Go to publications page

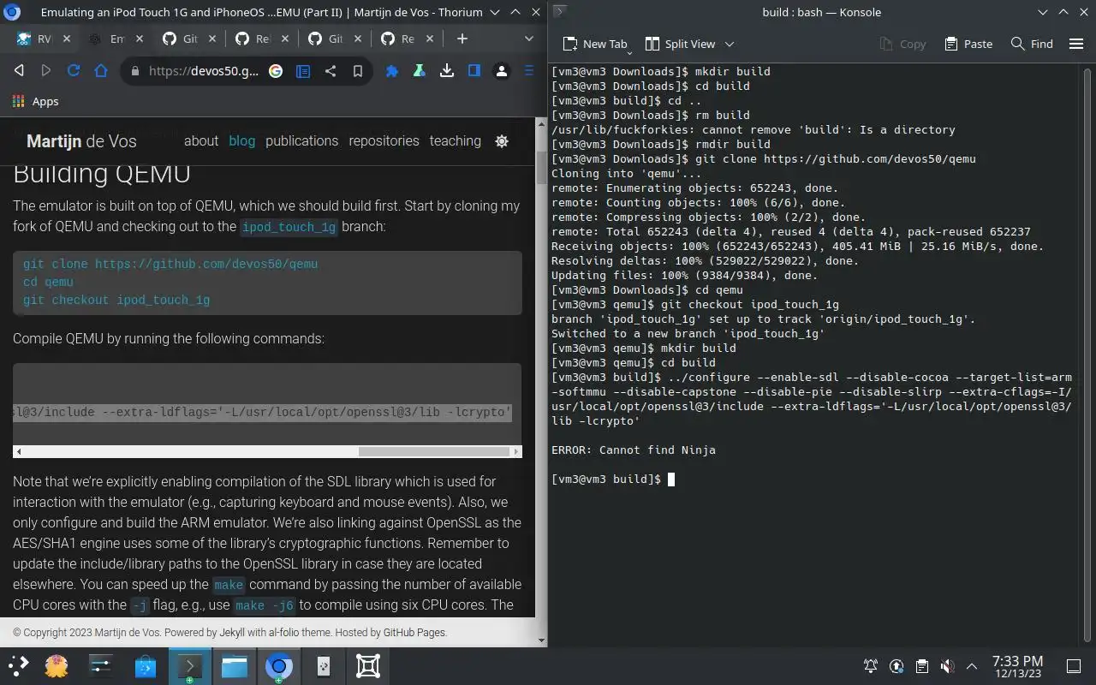(301, 140)
